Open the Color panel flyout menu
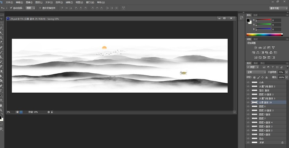The height and width of the screenshot is (148, 289). pos(287,15)
